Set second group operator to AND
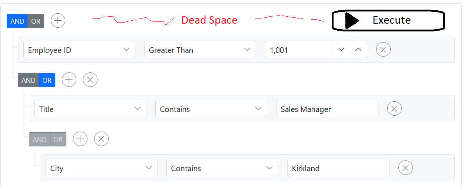The width and height of the screenshot is (464, 190). [28, 80]
